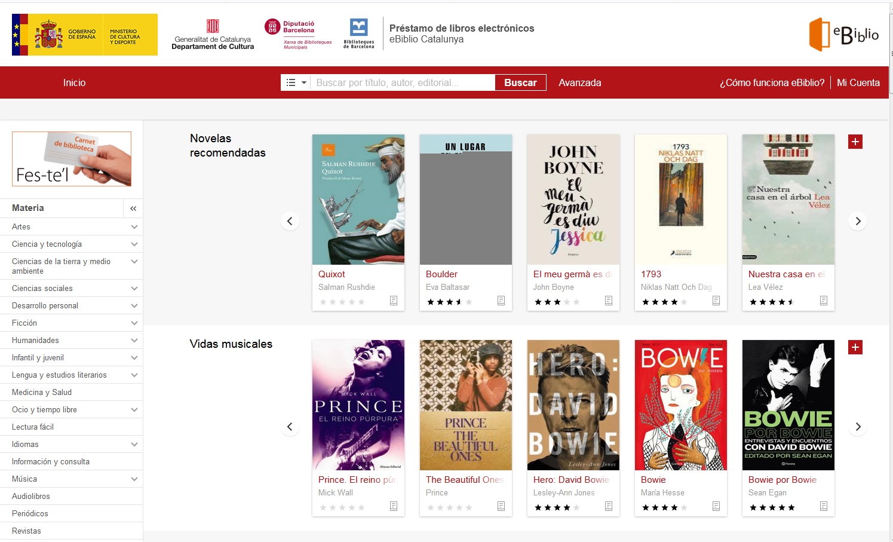Screen dimensions: 893x542
Task: Expand the Humanidades category
Action: pyautogui.click(x=134, y=341)
